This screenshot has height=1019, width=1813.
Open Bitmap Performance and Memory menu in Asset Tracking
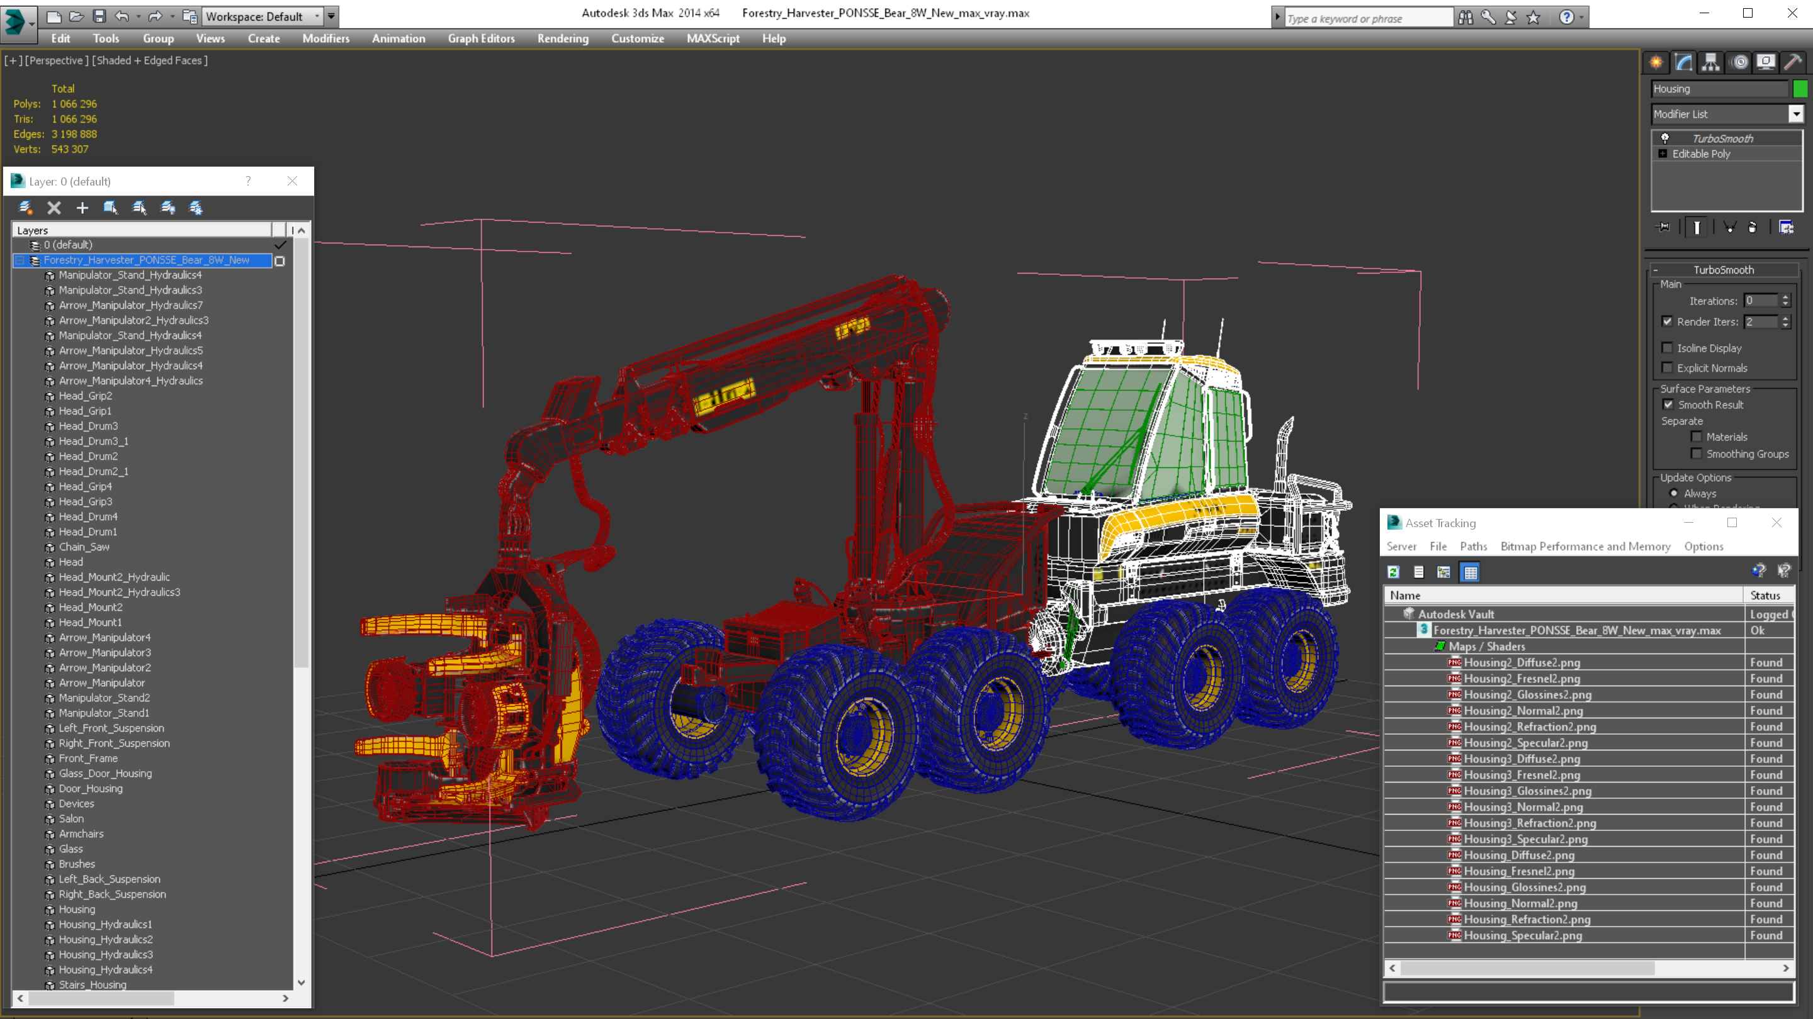point(1585,547)
